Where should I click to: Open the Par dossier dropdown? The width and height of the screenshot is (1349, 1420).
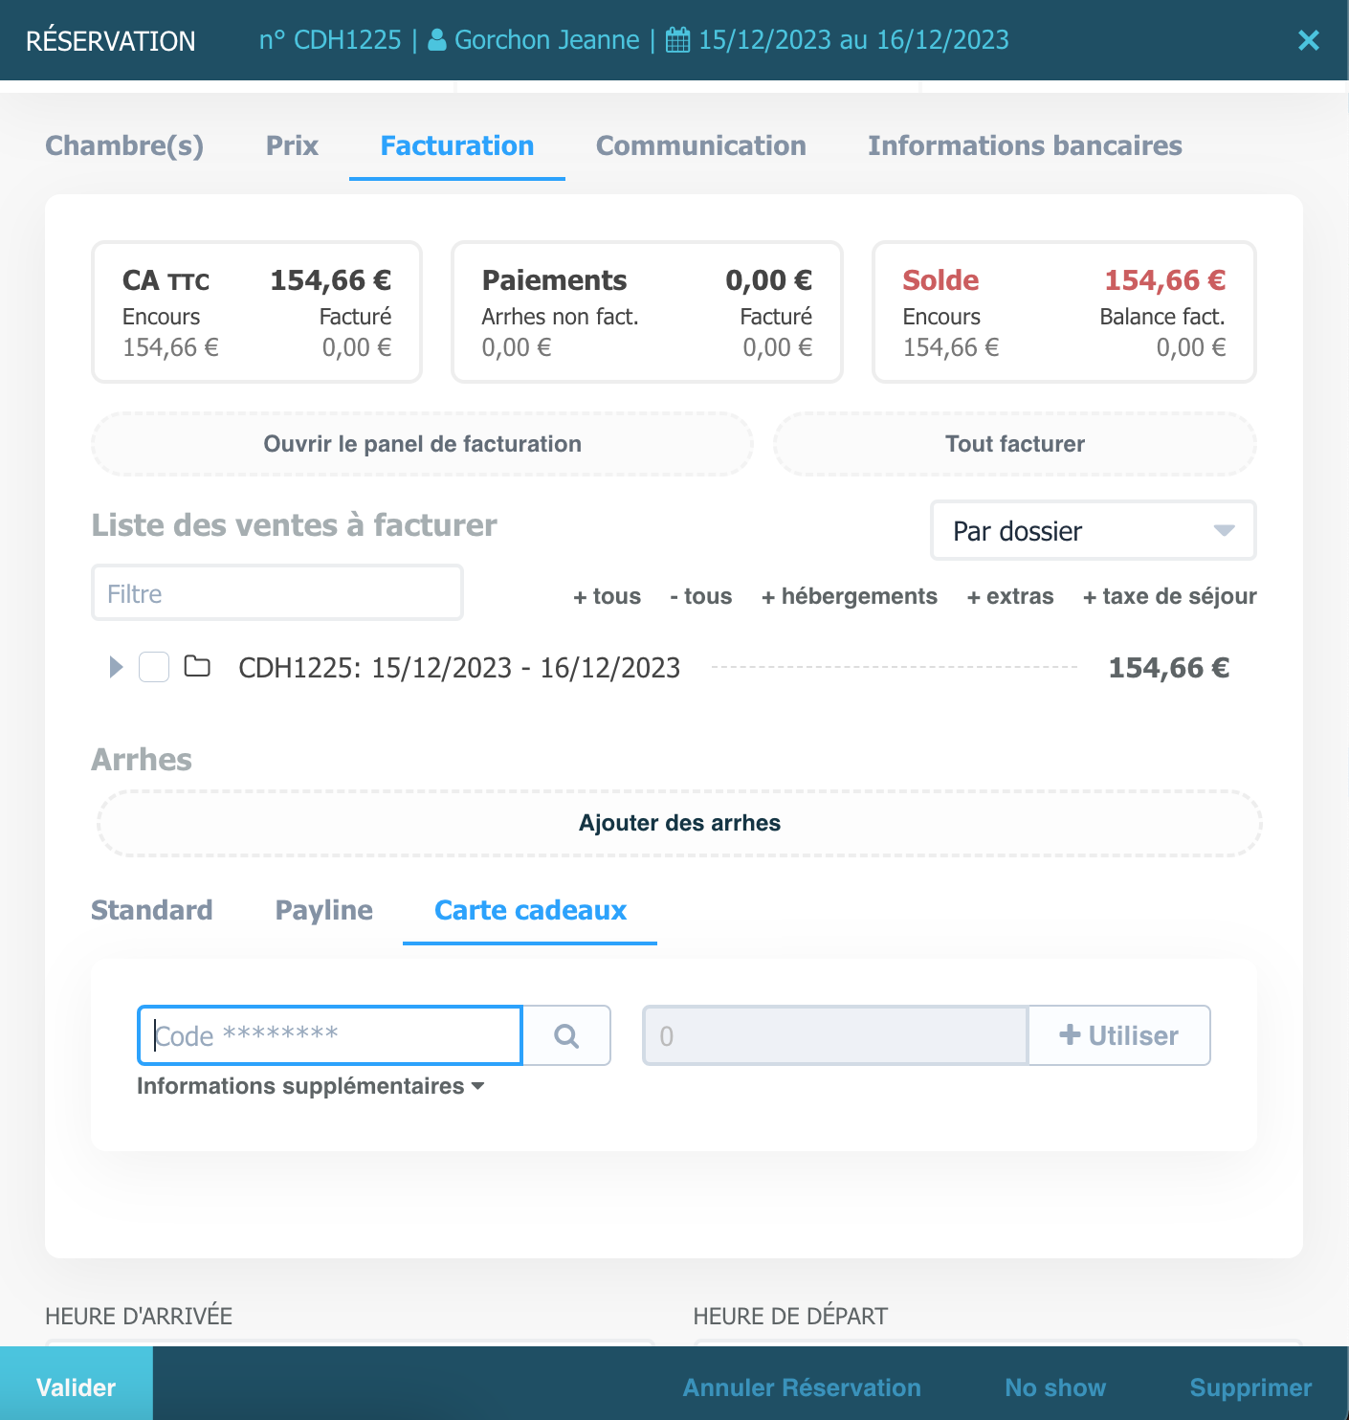point(1093,531)
